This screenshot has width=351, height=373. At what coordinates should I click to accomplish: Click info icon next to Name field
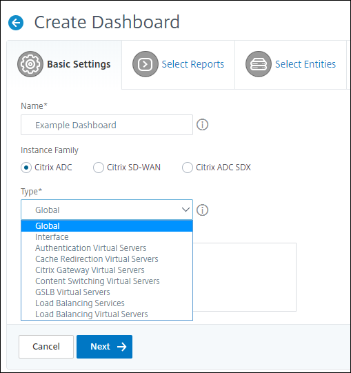click(x=202, y=125)
